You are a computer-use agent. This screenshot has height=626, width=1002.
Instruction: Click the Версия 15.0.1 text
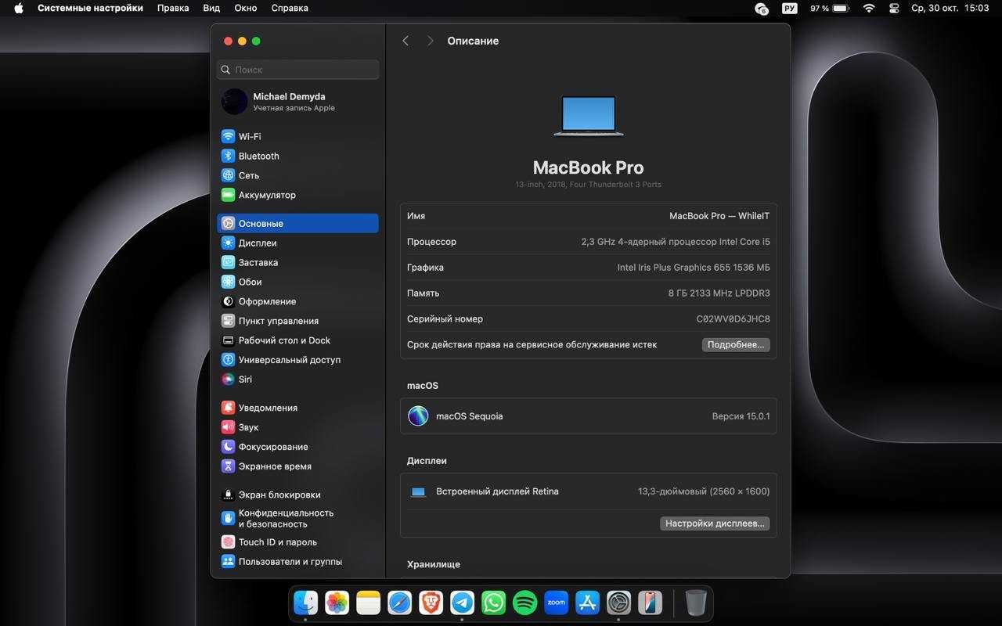click(x=741, y=416)
